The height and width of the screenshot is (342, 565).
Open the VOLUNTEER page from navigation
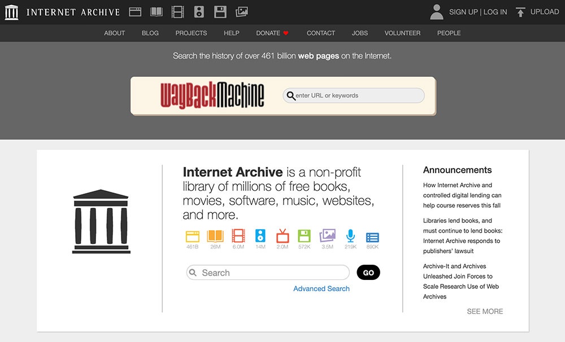(402, 33)
